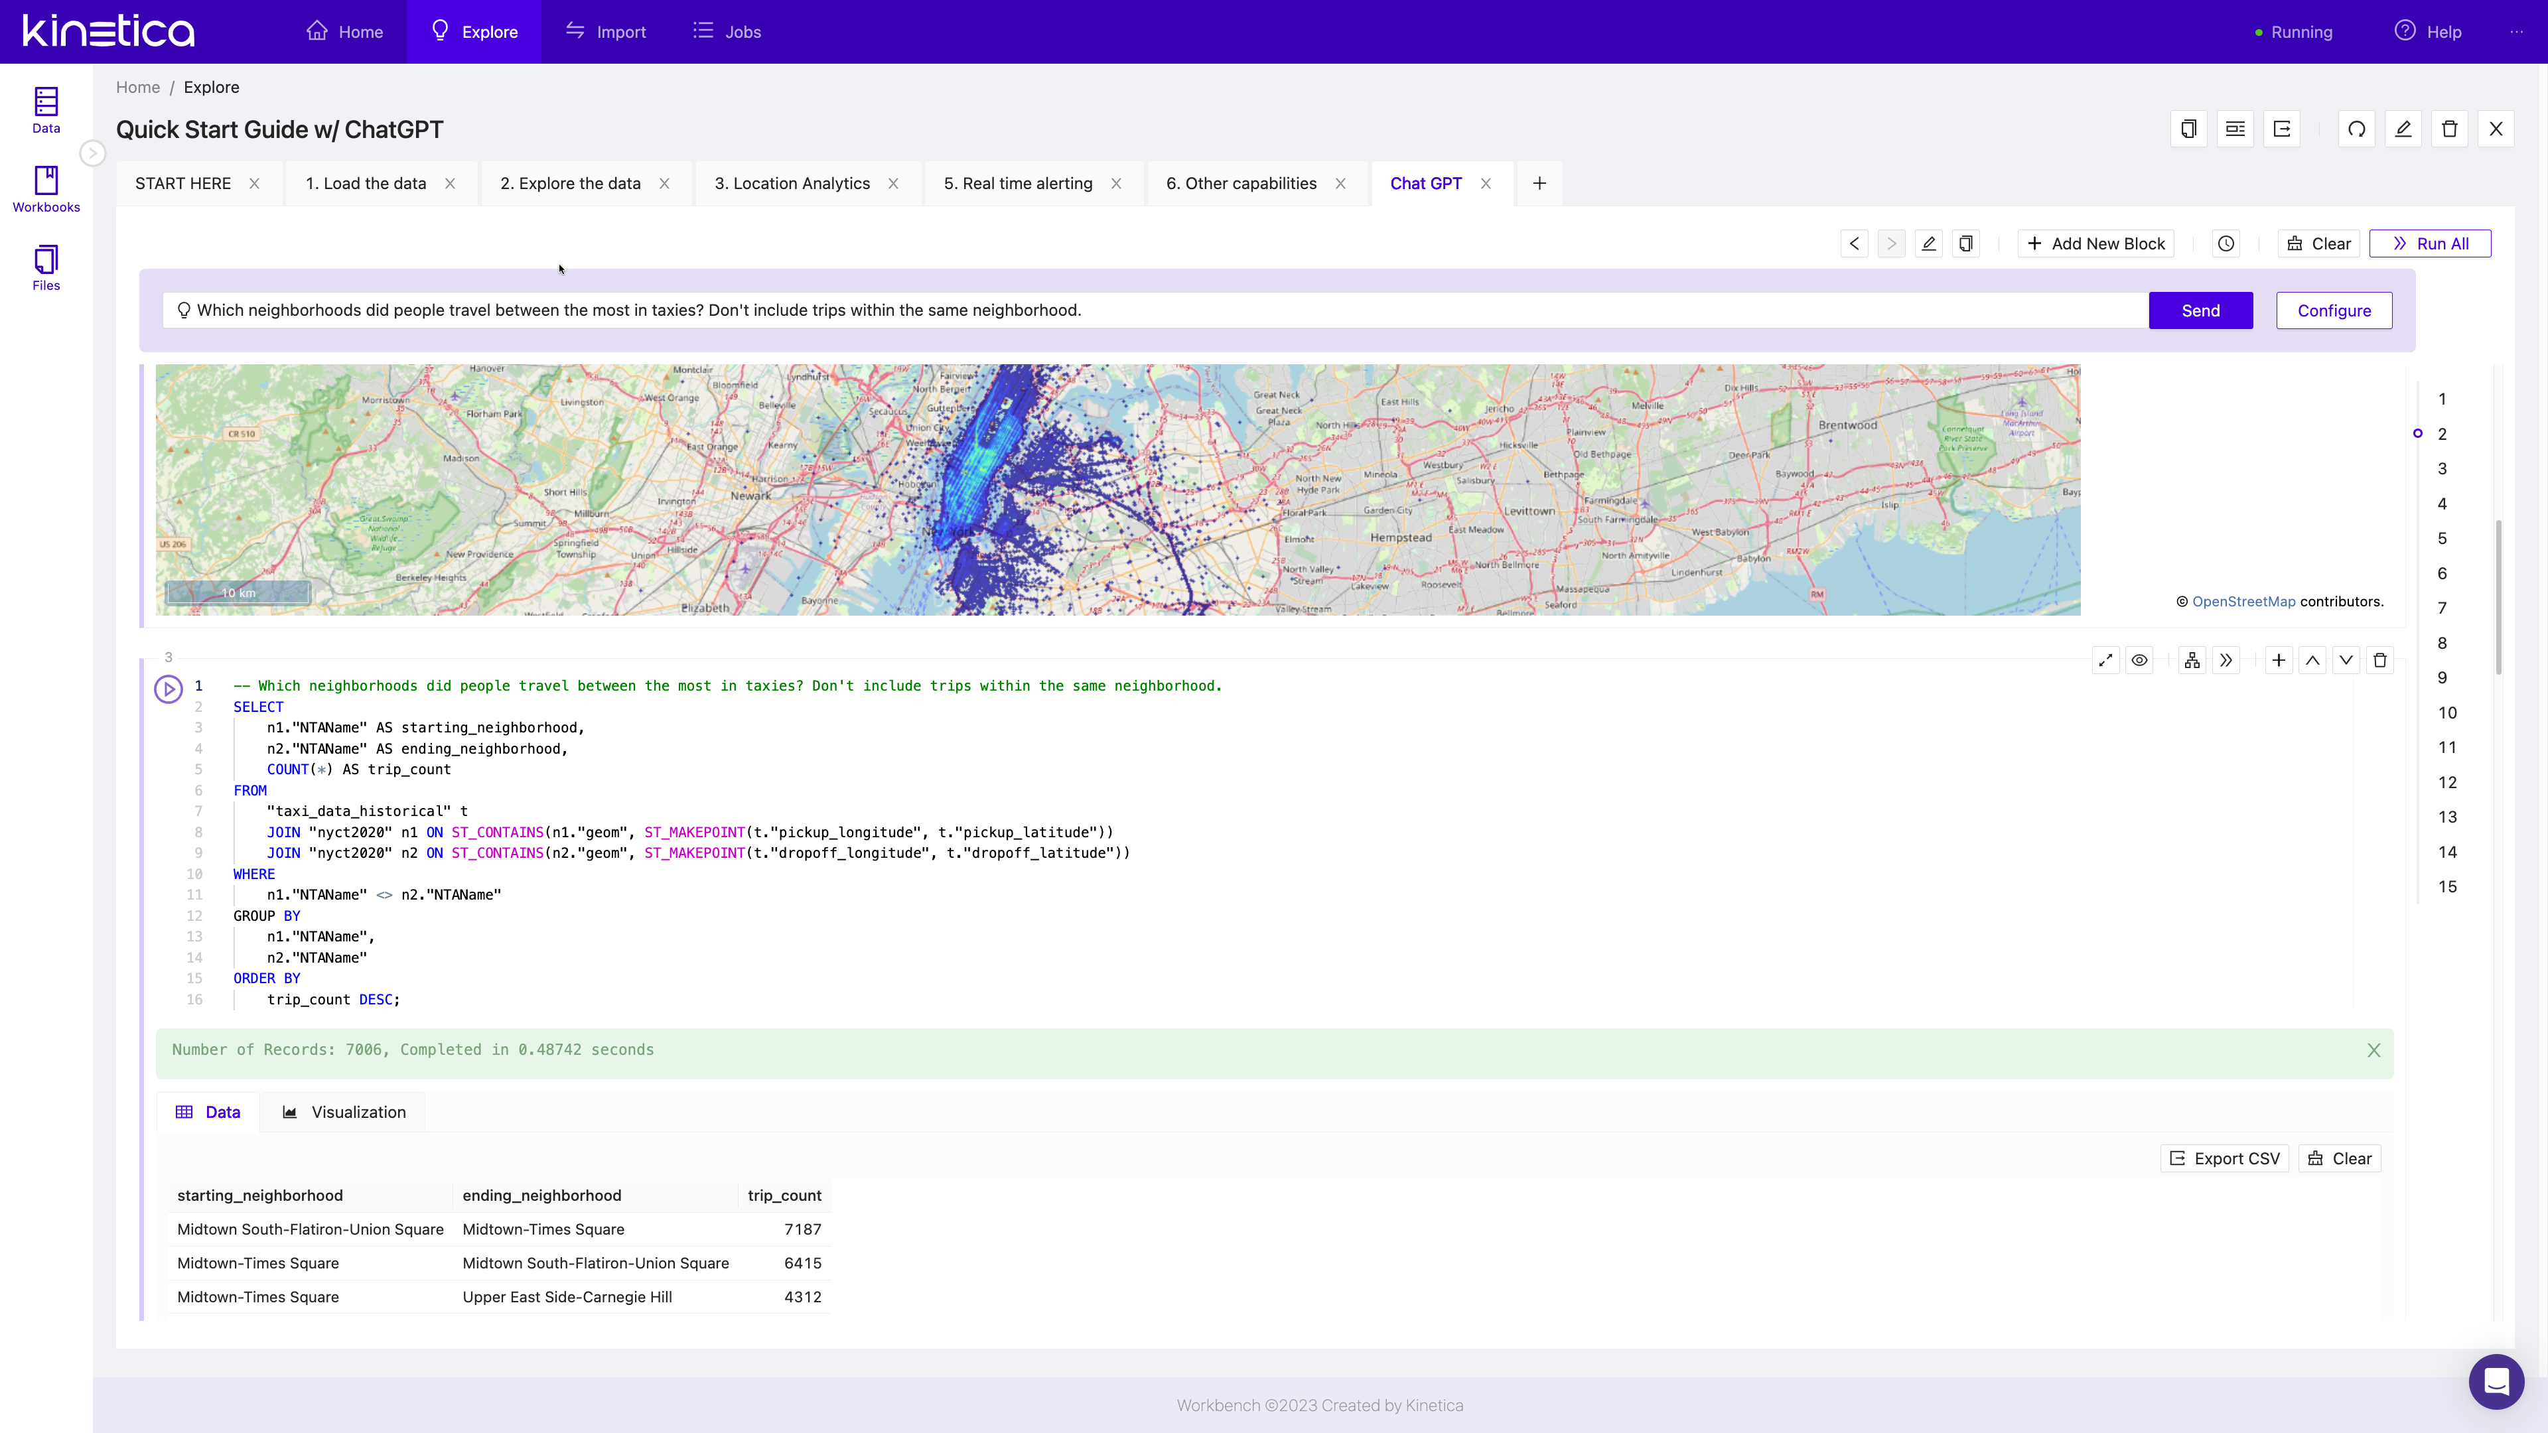Go to previous worksheet arrow
The width and height of the screenshot is (2548, 1433).
point(1855,243)
